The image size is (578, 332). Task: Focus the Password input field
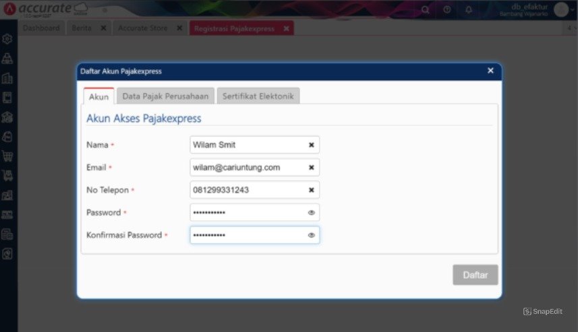tap(254, 213)
